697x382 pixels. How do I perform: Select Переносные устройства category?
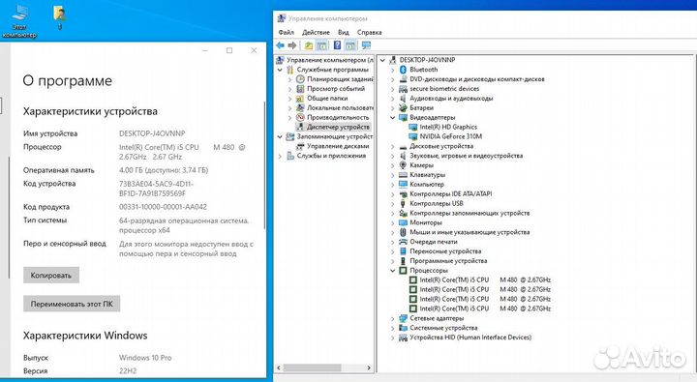(x=445, y=251)
